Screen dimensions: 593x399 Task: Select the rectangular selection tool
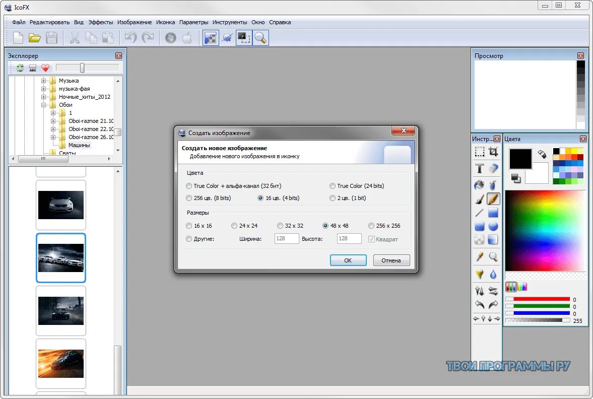[480, 152]
